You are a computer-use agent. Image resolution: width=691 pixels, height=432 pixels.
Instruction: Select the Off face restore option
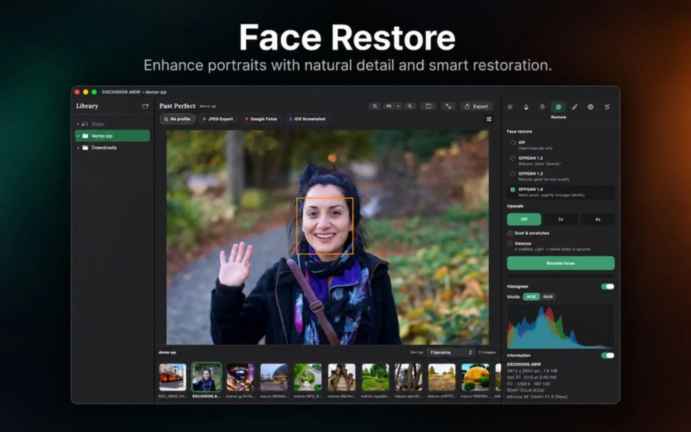(513, 143)
